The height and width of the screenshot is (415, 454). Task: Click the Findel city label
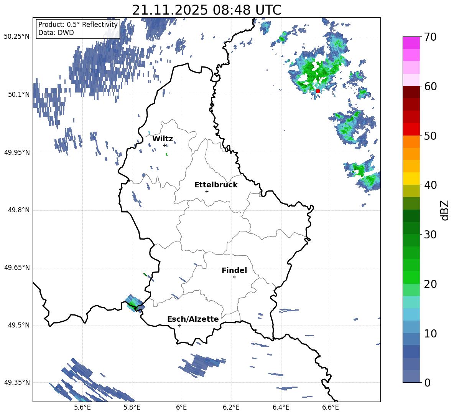tap(234, 270)
